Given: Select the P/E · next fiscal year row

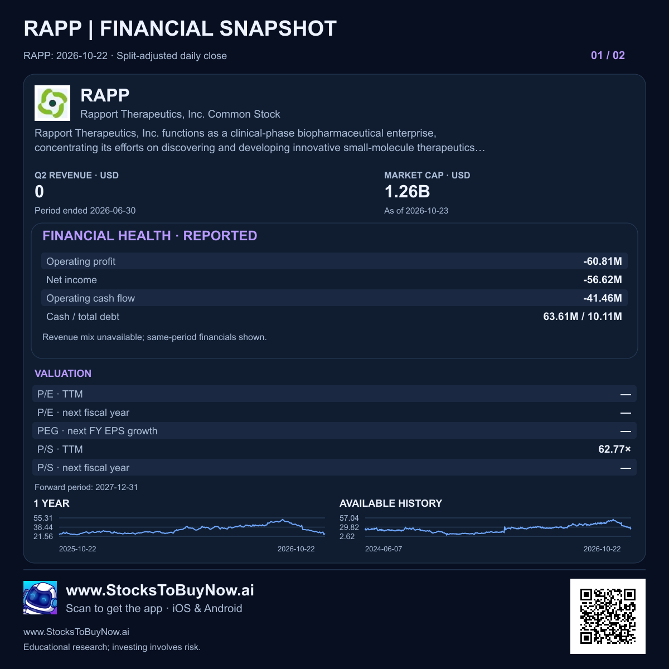Looking at the screenshot, I should coord(334,413).
